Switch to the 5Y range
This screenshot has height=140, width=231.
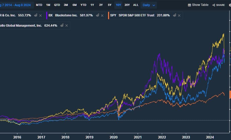(x=110, y=5)
